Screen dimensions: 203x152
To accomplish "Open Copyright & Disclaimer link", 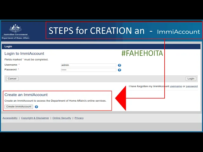I will point(35,118).
